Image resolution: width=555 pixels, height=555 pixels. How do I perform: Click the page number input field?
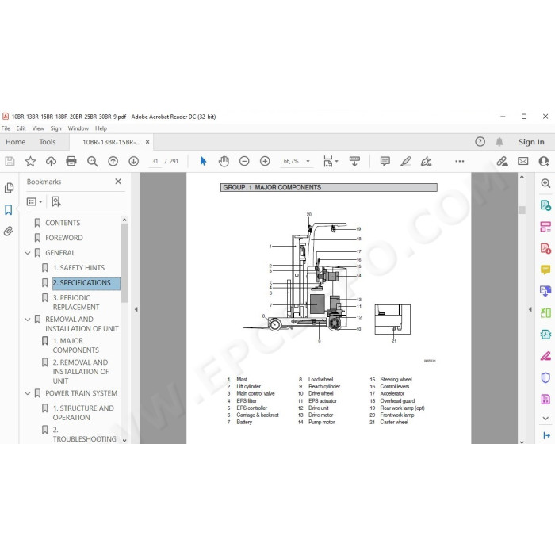pyautogui.click(x=155, y=162)
